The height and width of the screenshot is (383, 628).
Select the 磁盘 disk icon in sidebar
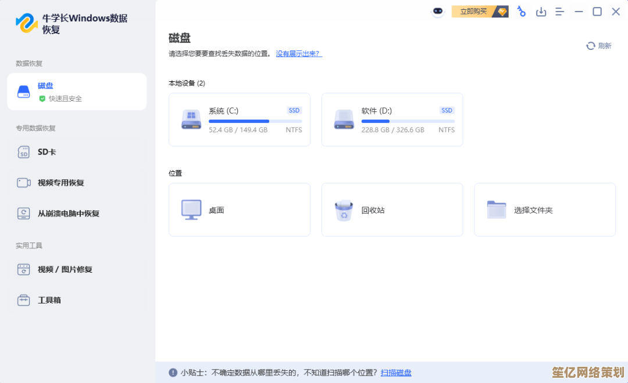pyautogui.click(x=24, y=92)
